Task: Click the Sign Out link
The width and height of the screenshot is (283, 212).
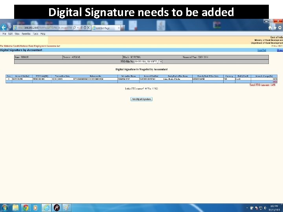Action: [262, 50]
